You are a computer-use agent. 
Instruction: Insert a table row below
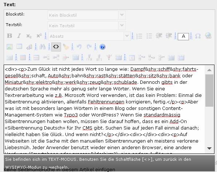tap(56, 57)
